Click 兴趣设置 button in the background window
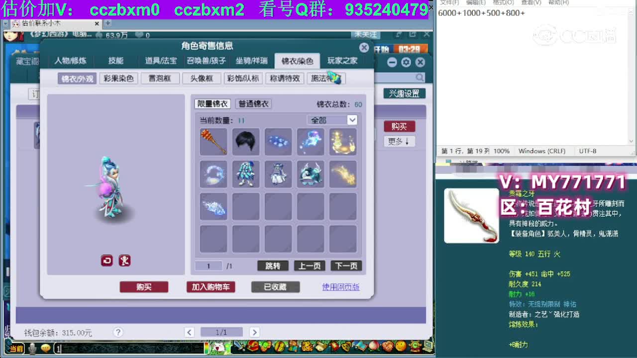Screen dimensions: 637x358 [404, 93]
